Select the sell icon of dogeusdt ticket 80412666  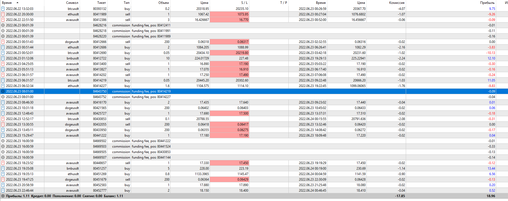pyautogui.click(x=3, y=42)
